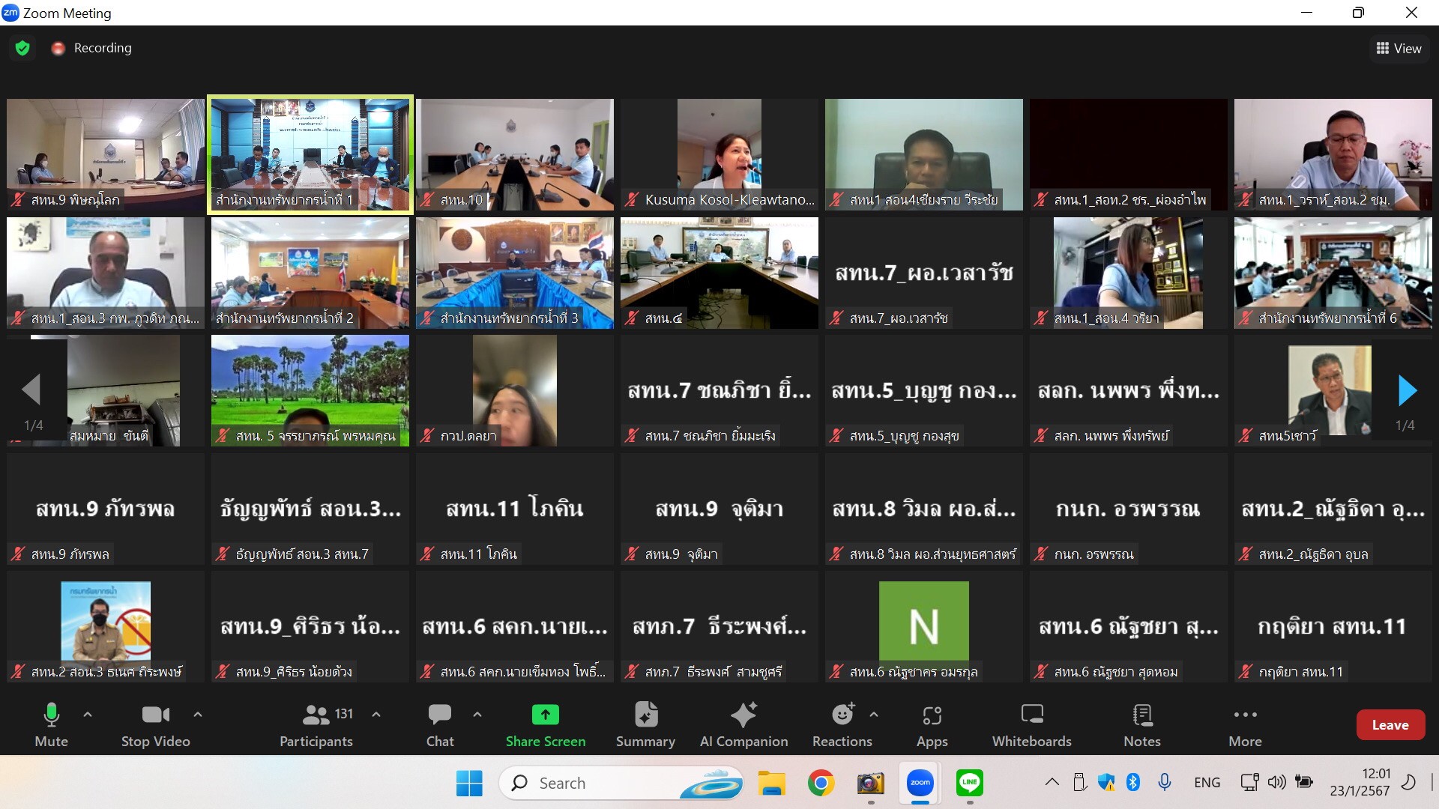
Task: Open the View layout menu
Action: click(1399, 49)
